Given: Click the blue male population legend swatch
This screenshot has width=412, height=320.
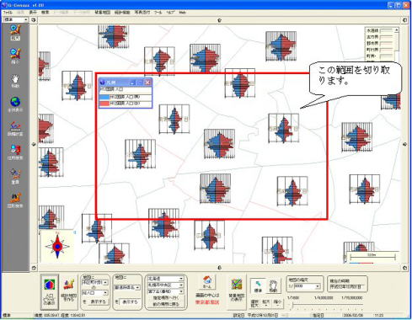Looking at the screenshot, I should click(104, 97).
